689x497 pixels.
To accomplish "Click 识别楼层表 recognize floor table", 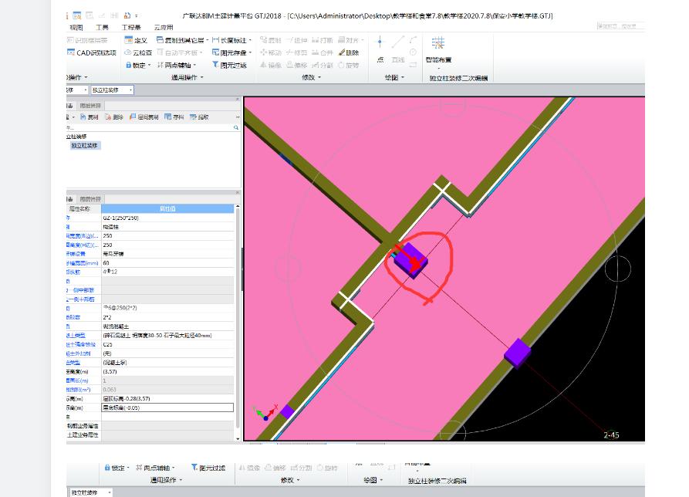I will 87,40.
